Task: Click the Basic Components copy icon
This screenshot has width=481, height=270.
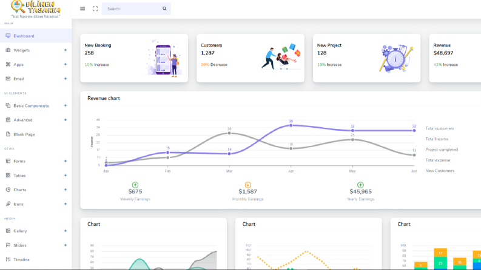Action: (x=8, y=105)
